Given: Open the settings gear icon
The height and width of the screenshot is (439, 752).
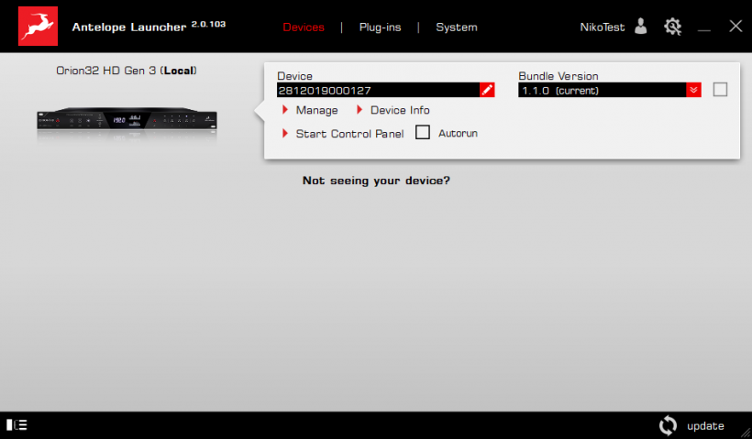Looking at the screenshot, I should coord(672,27).
